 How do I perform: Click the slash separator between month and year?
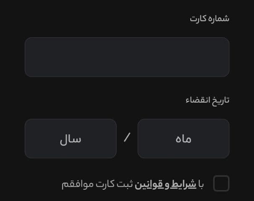point(127,138)
